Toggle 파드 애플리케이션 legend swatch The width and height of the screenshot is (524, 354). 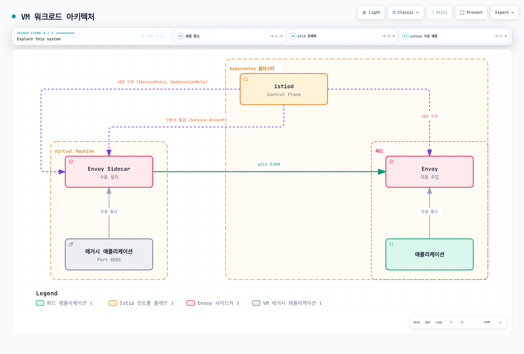[x=40, y=303]
